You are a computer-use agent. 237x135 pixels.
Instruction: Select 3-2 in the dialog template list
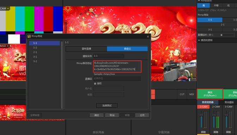(x=44, y=61)
